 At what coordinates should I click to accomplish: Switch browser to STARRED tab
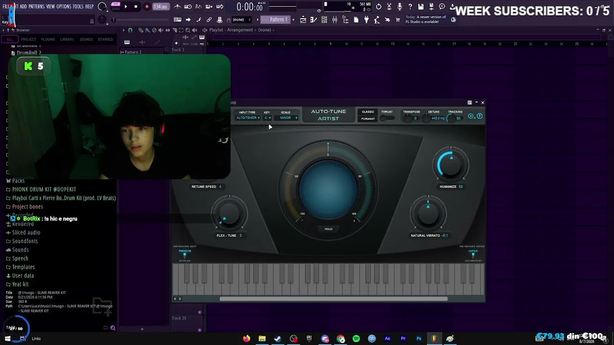106,39
